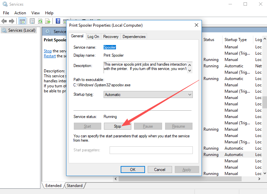Click the horizontal scrollbar left arrow
Screen dimensions: 267x194
(116, 179)
